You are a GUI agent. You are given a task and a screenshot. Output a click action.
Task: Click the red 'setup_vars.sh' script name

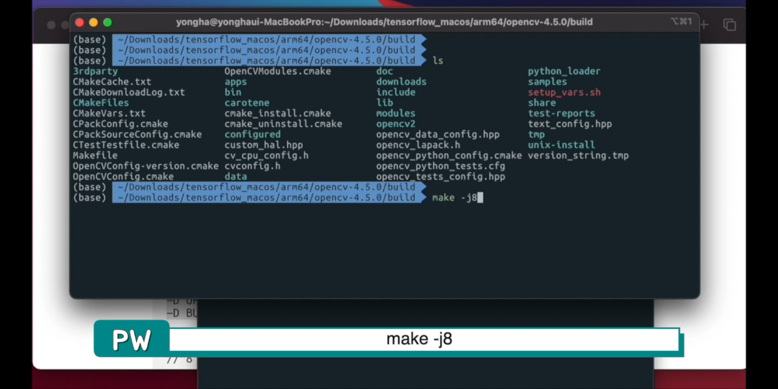pyautogui.click(x=564, y=92)
